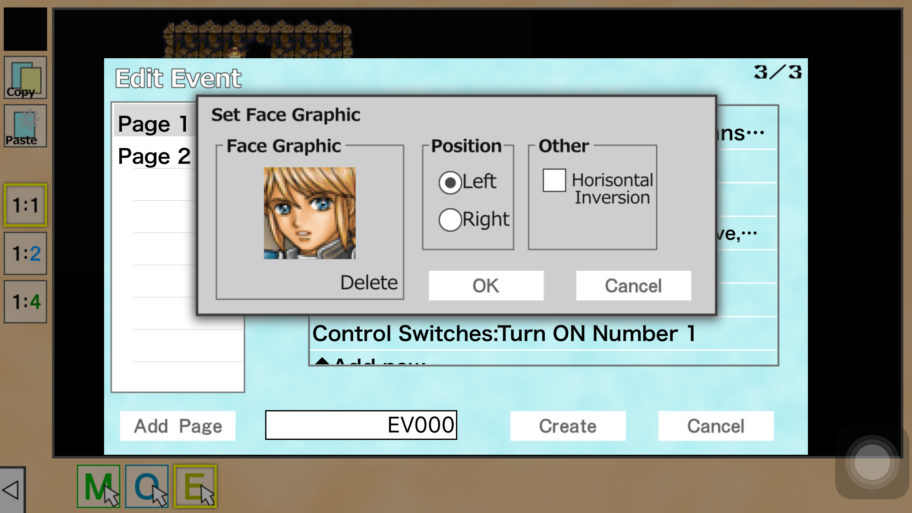
Task: Select the 1:2 zoom scale button
Action: (25, 253)
